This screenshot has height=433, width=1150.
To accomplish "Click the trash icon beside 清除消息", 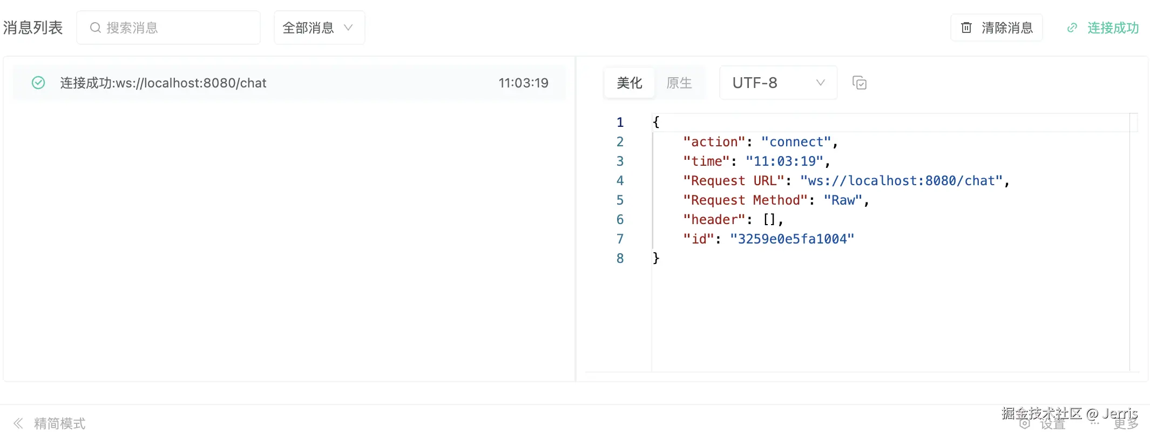I will 966,28.
